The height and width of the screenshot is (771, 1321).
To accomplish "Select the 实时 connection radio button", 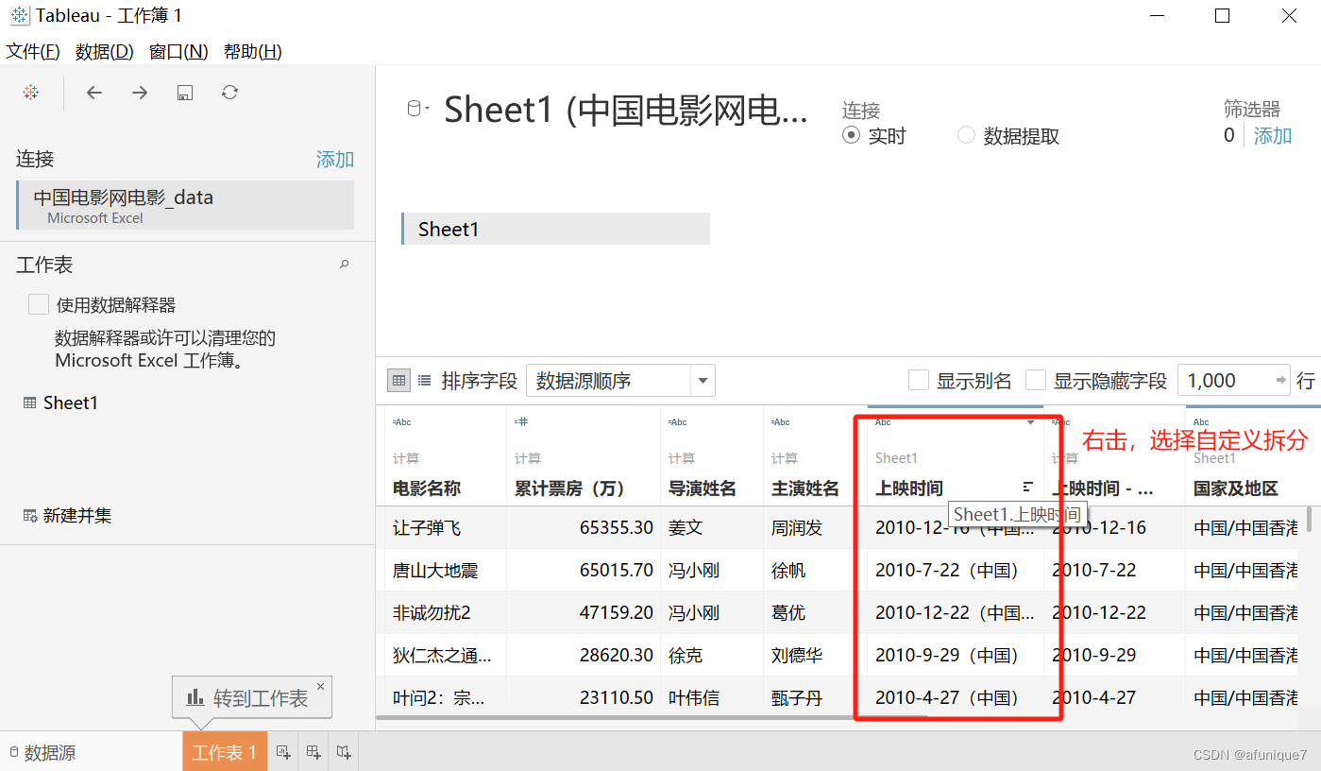I will (x=851, y=135).
